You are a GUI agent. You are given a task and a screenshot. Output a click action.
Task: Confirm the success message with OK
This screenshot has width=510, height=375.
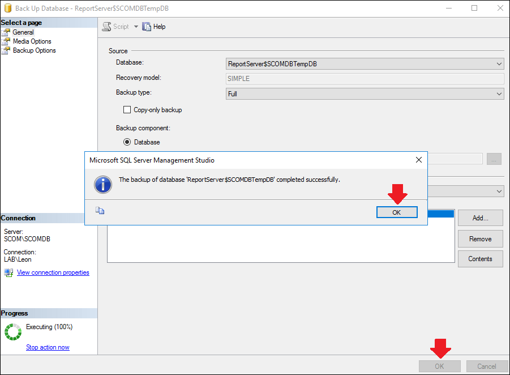pos(397,212)
